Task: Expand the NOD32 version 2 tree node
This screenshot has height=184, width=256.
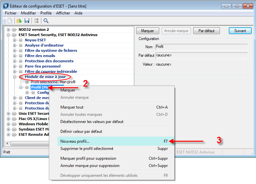Action: click(8, 30)
